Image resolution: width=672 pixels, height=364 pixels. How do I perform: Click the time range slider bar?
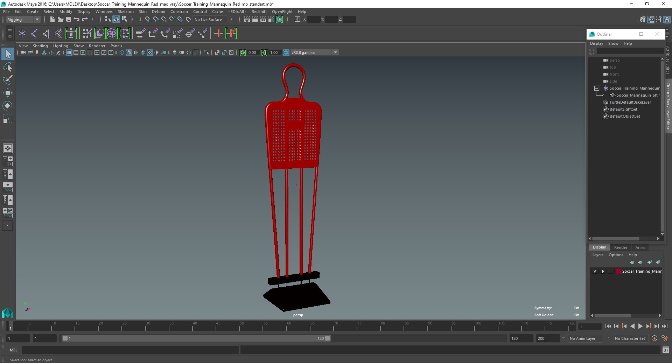pyautogui.click(x=196, y=338)
